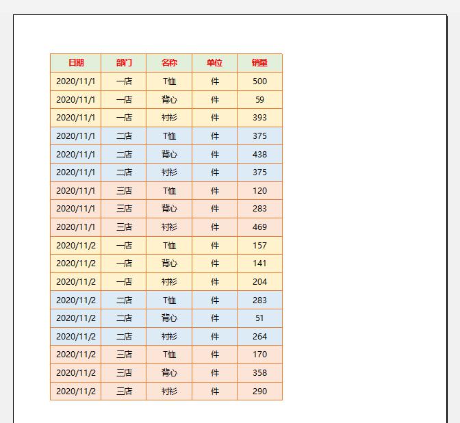Image resolution: width=460 pixels, height=423 pixels.
Task: Select the date in the 264 sales row
Action: 76,337
